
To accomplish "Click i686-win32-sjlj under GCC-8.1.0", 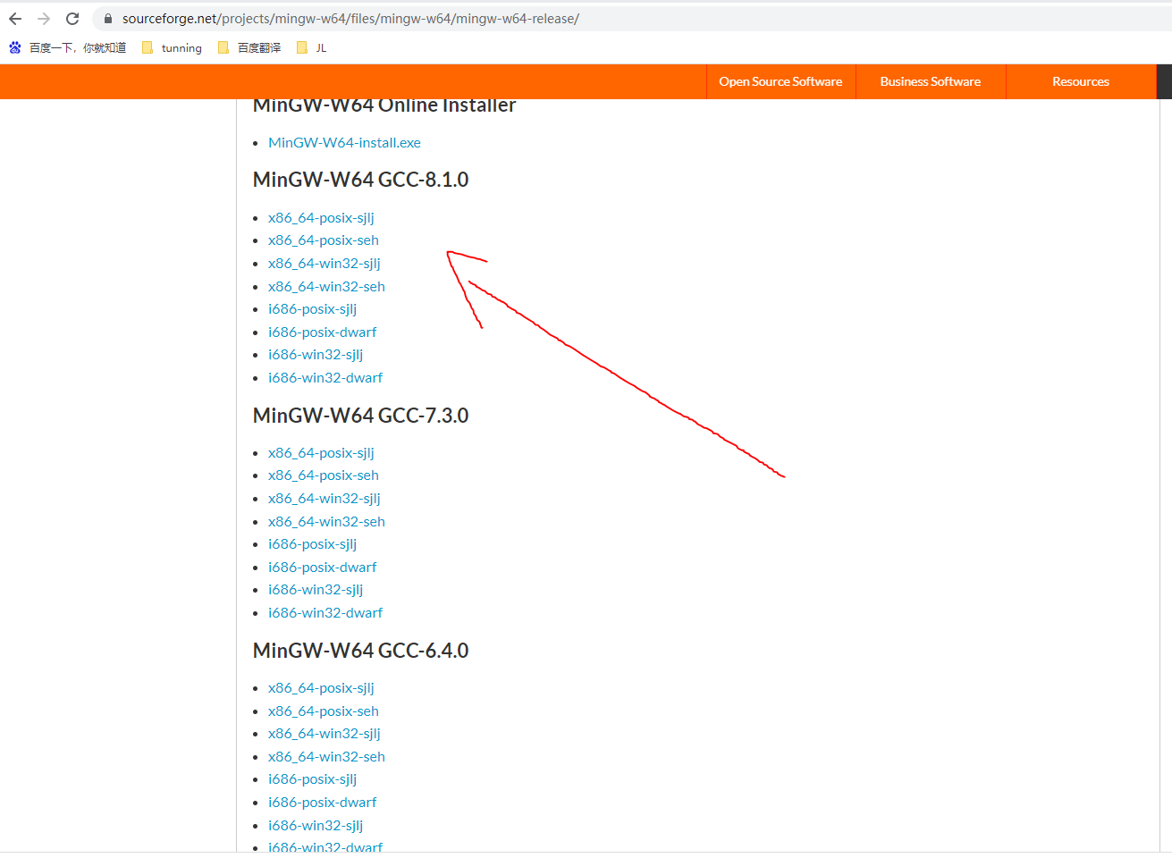I will click(x=316, y=355).
